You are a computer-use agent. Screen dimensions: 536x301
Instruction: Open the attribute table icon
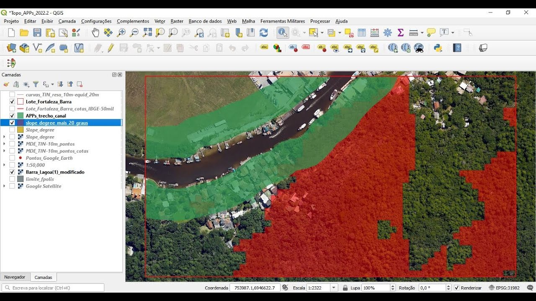[x=362, y=33]
